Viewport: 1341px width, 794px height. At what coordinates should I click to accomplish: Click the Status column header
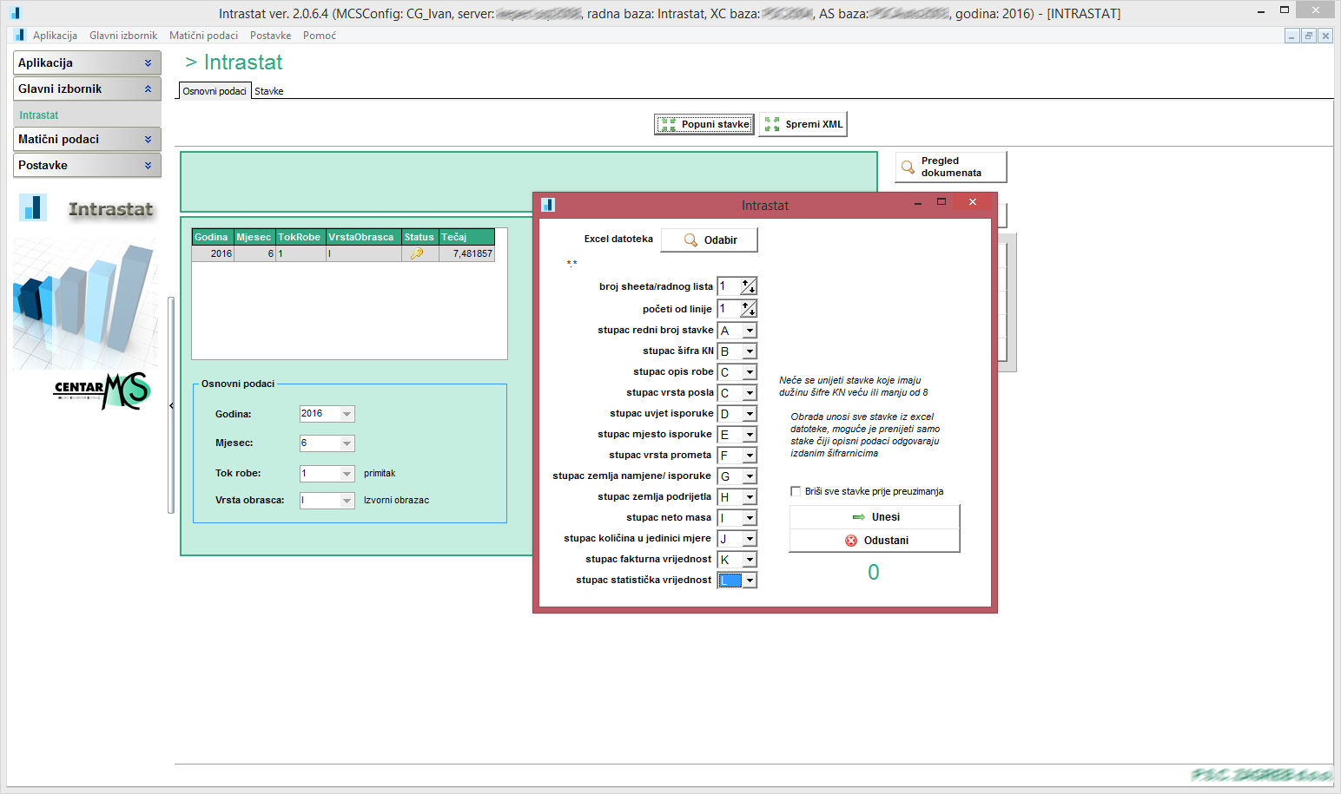pos(419,237)
